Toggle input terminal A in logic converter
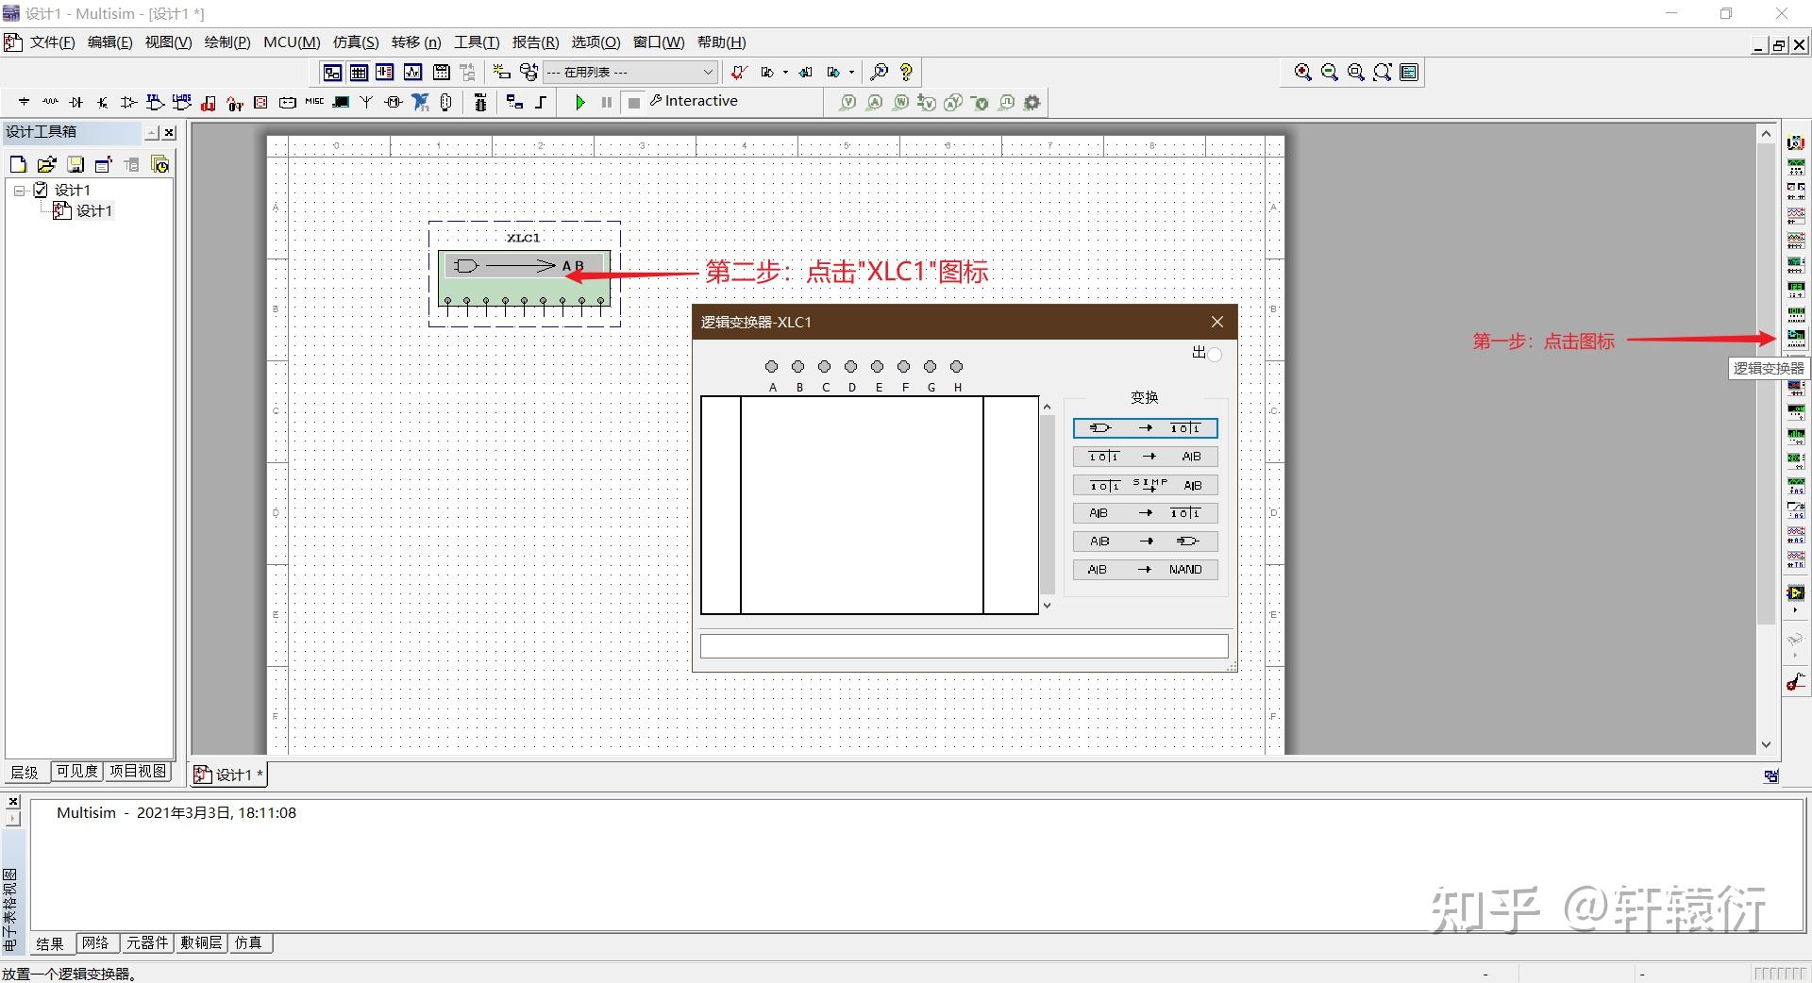 click(772, 366)
